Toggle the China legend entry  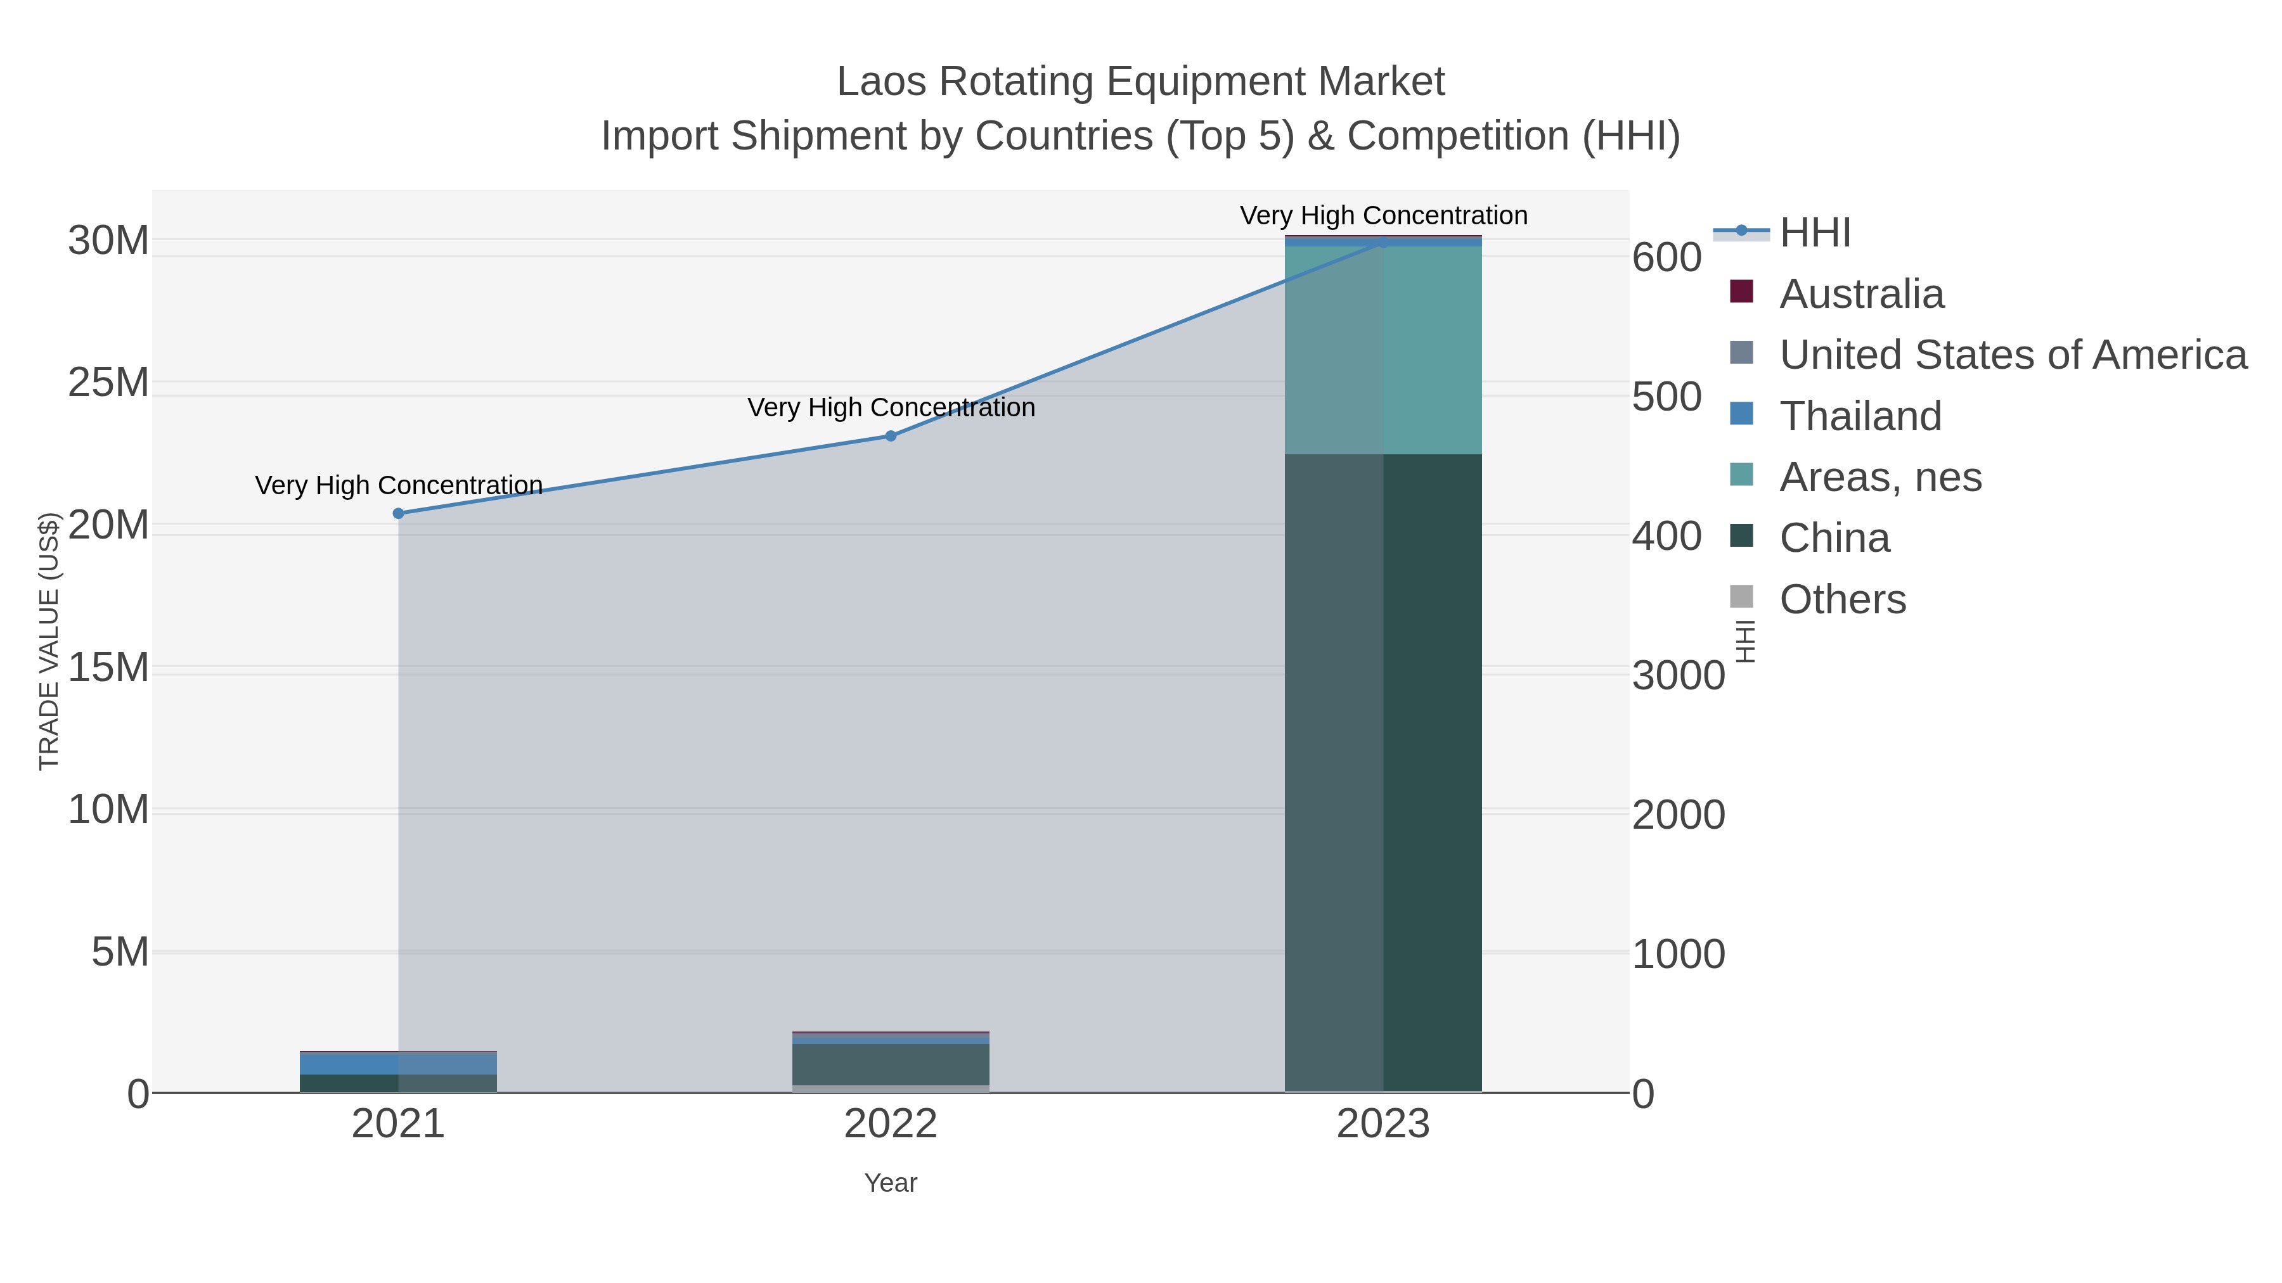coord(1809,537)
